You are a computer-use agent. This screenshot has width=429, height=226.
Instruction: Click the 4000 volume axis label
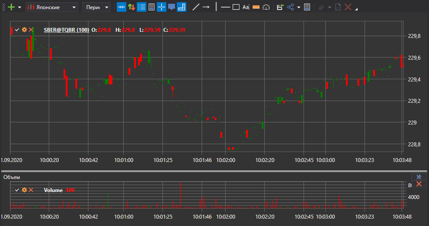coord(414,197)
